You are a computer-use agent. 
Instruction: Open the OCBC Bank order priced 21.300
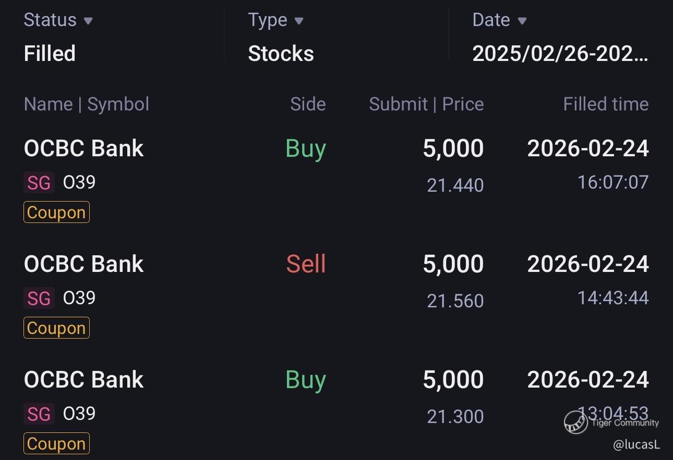83,380
